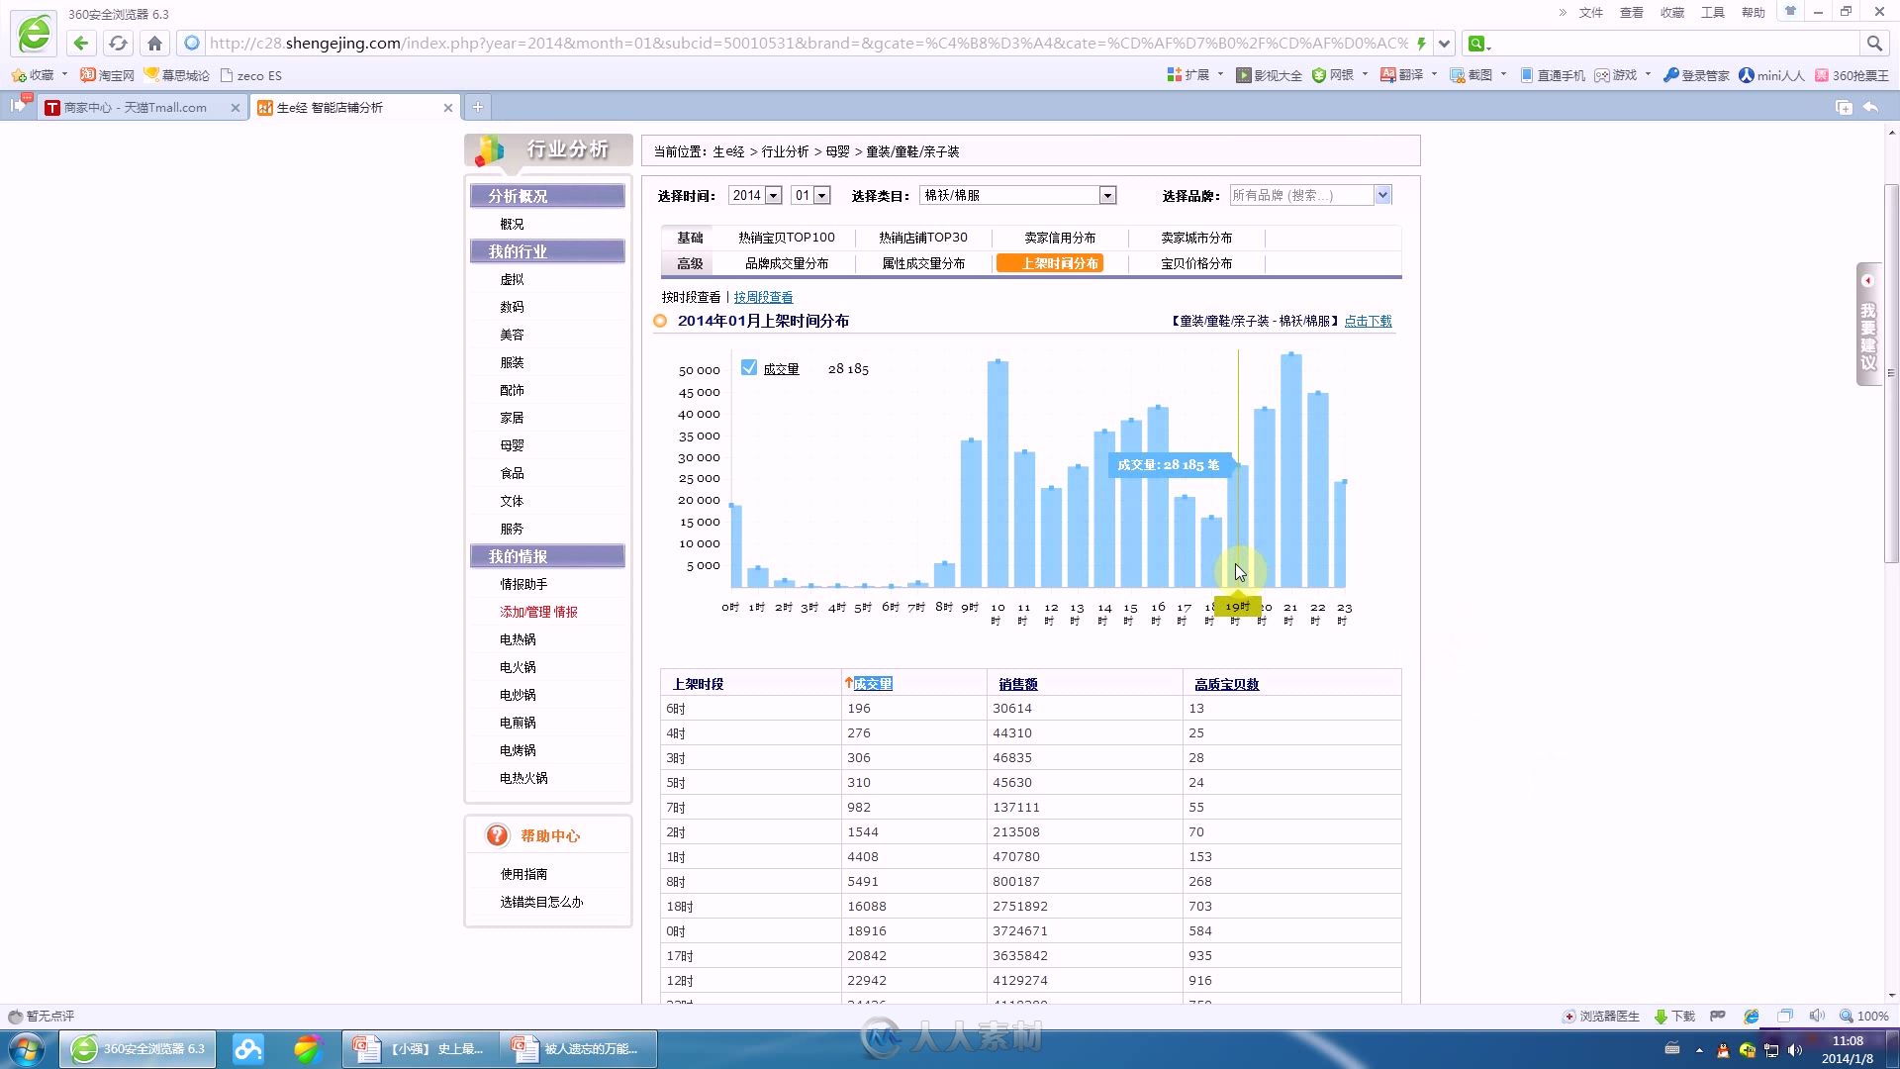Click the 21时 tallest evening bar
Viewport: 1900px width, 1069px height.
point(1290,470)
